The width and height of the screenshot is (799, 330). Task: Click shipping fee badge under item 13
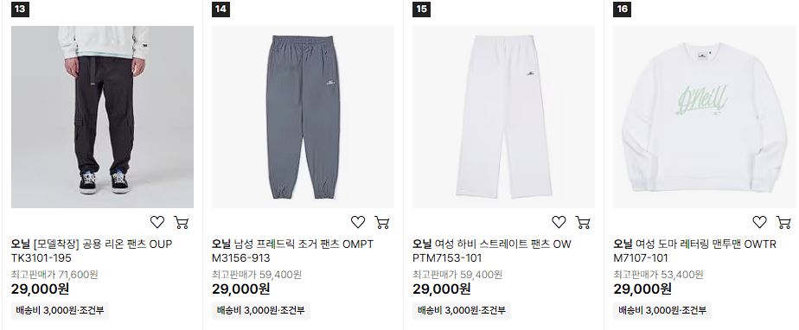(x=61, y=310)
